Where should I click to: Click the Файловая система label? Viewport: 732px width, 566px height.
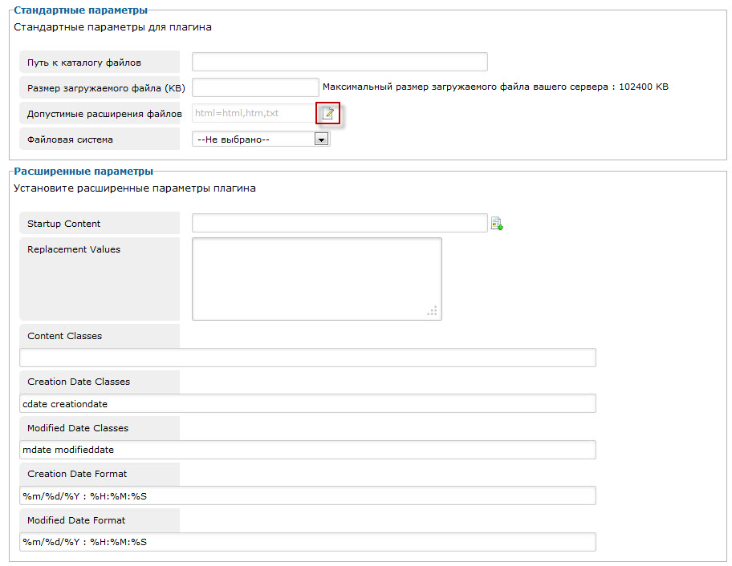(x=70, y=139)
